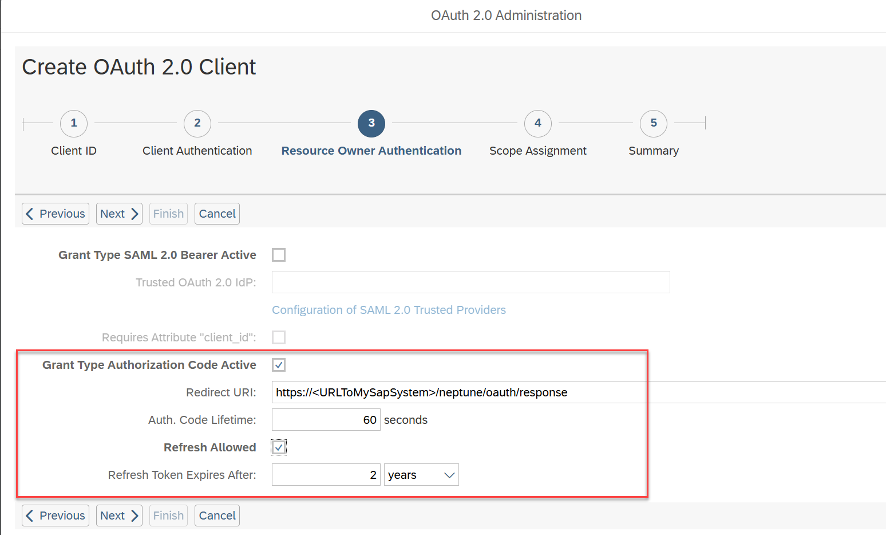This screenshot has width=886, height=535.
Task: Disable Grant Type Authorization Code Active
Action: [279, 364]
